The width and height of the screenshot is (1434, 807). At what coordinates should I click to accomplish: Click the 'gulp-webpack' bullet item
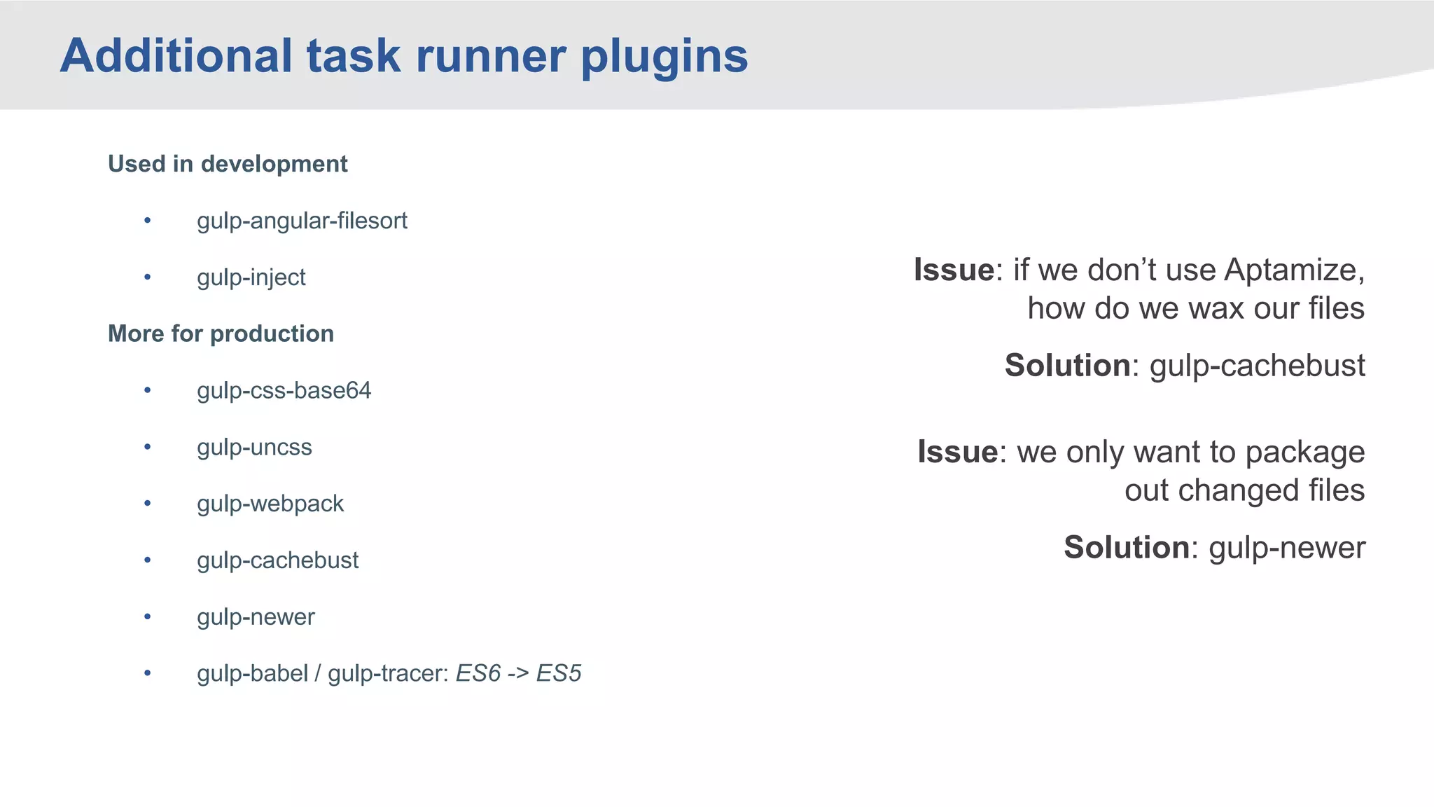click(270, 504)
